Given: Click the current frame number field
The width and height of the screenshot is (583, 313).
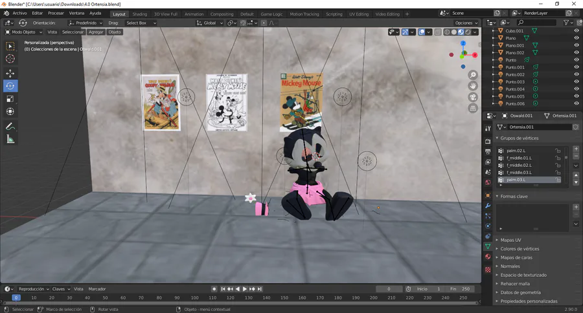Looking at the screenshot, I should pos(389,289).
